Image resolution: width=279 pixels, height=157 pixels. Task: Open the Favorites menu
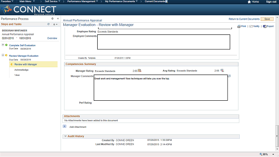pos(7,1)
